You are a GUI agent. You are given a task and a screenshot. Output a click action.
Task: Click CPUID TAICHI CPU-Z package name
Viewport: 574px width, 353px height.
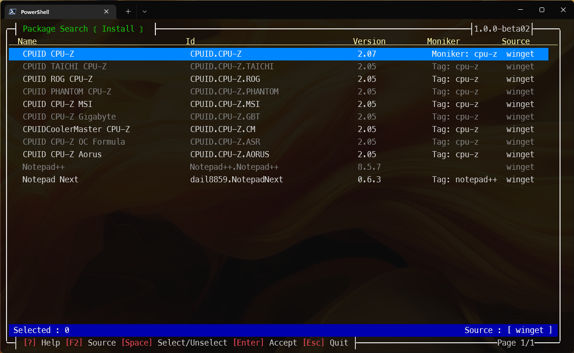[x=65, y=67]
